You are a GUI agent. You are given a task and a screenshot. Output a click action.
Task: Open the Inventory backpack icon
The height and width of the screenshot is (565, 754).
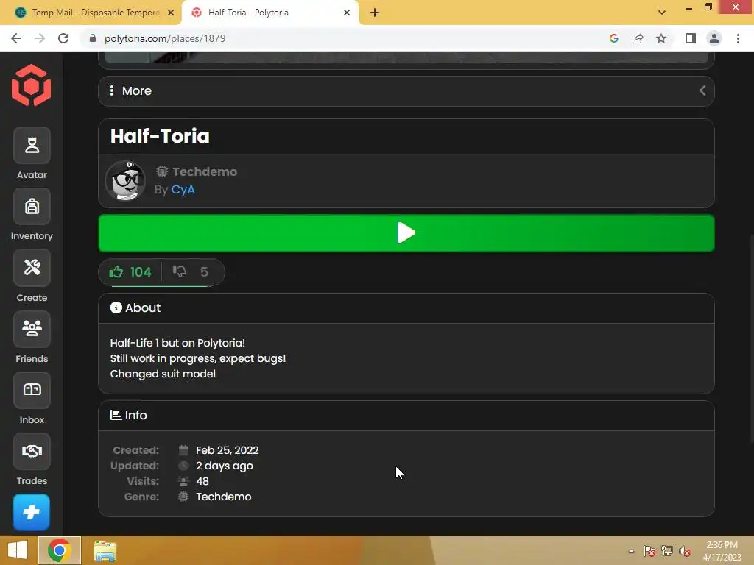(32, 207)
